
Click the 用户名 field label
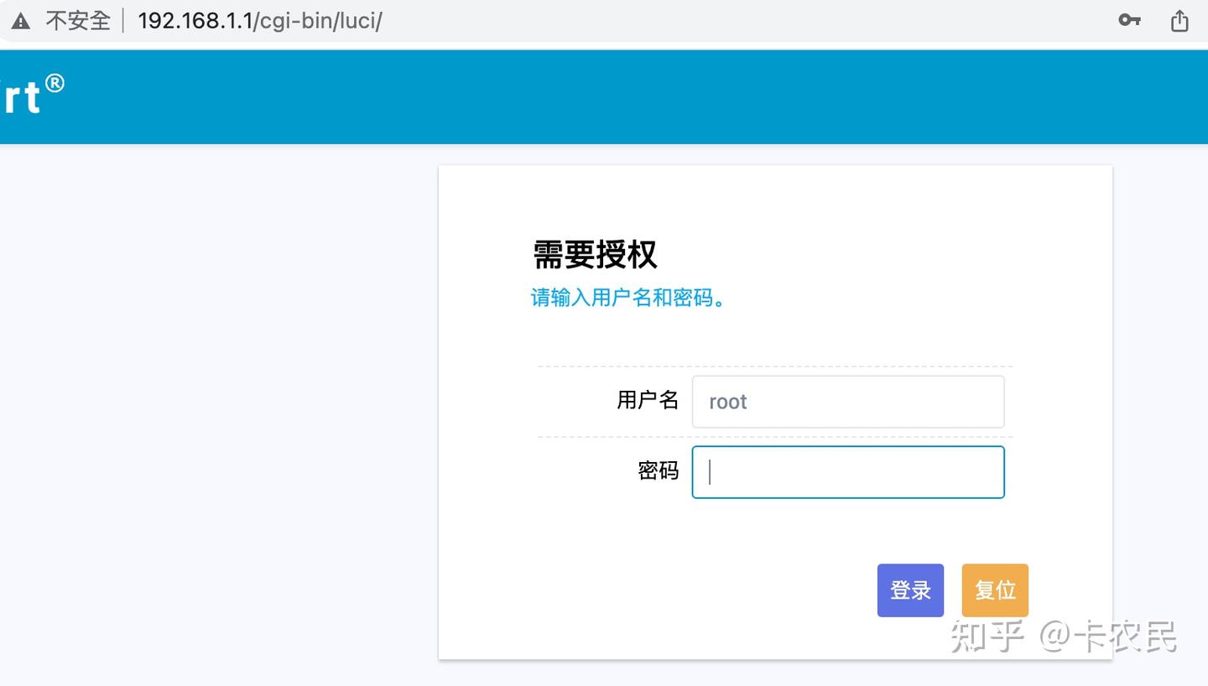point(648,401)
